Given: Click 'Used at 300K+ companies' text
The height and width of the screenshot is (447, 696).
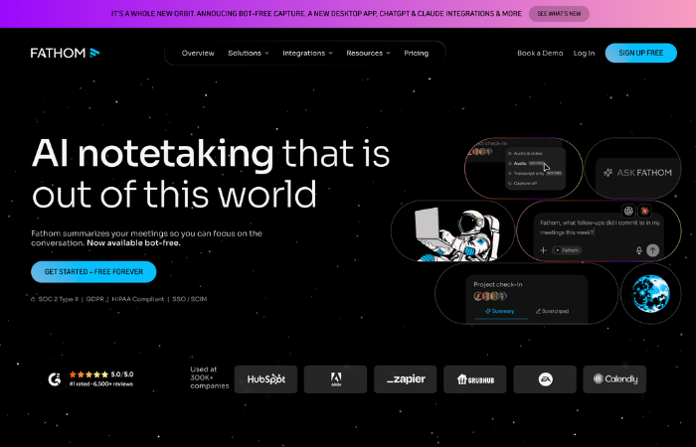Looking at the screenshot, I should [x=210, y=377].
